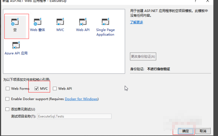Click the 为以下项添加文件夹和核心引用 label

point(27,79)
